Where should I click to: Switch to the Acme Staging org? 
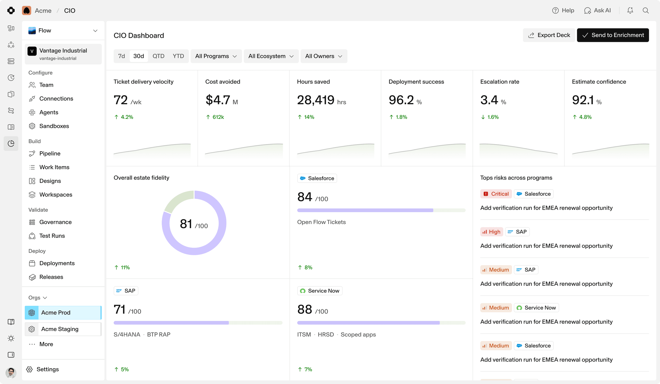63,329
